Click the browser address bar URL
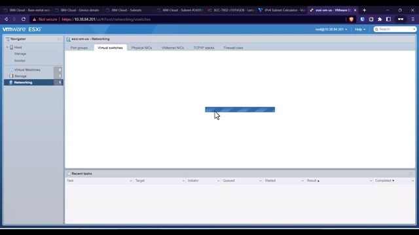The image size is (419, 235). tap(106, 20)
